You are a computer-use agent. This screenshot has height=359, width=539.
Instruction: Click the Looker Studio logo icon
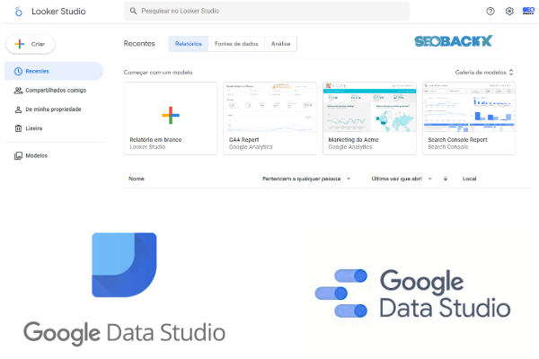(19, 12)
